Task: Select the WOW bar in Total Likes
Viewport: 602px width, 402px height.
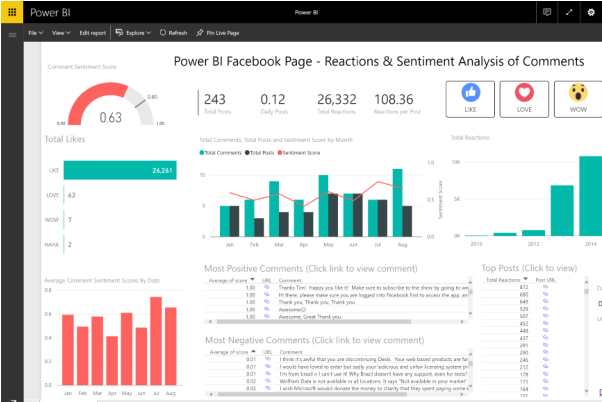Action: [64, 220]
